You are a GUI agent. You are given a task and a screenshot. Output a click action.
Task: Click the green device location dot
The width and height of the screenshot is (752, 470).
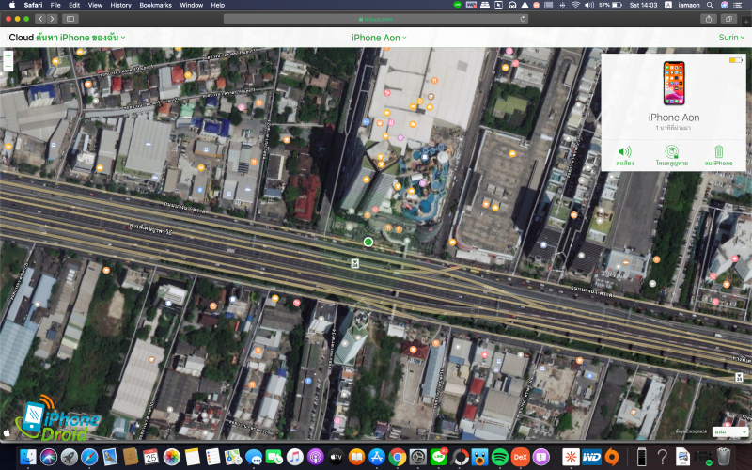click(368, 242)
